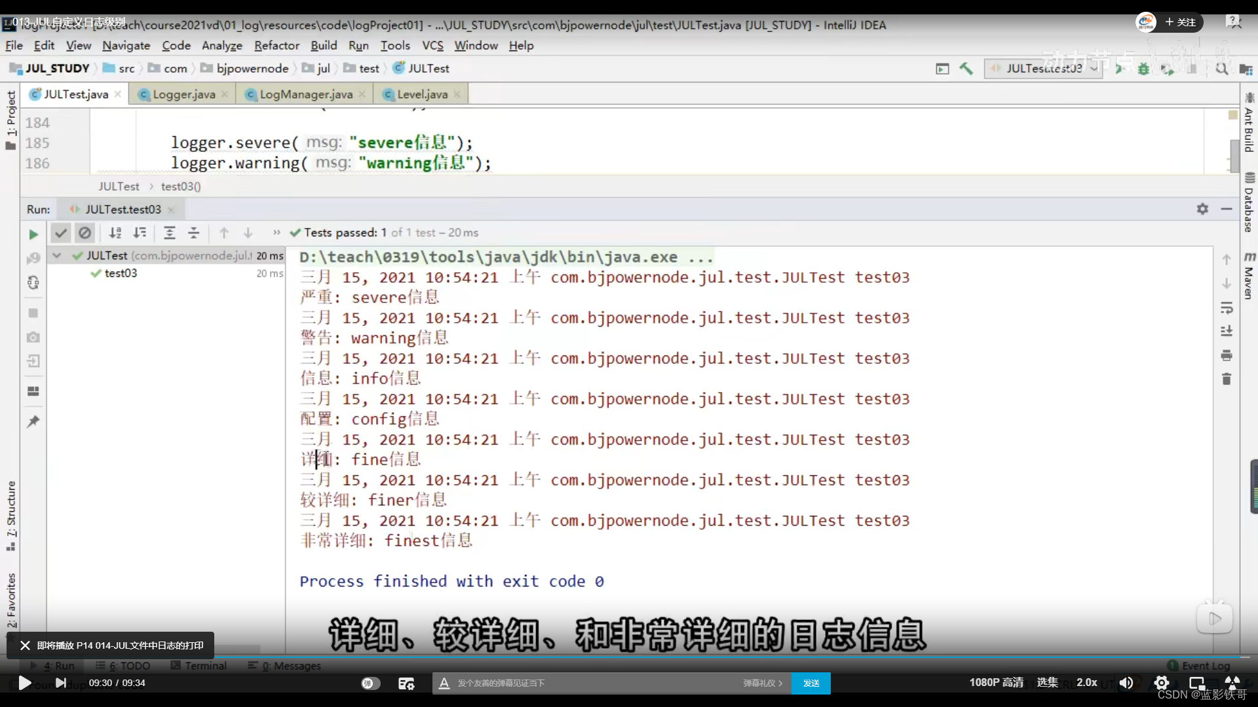The height and width of the screenshot is (707, 1258).
Task: Select test03 result row
Action: [x=121, y=274]
